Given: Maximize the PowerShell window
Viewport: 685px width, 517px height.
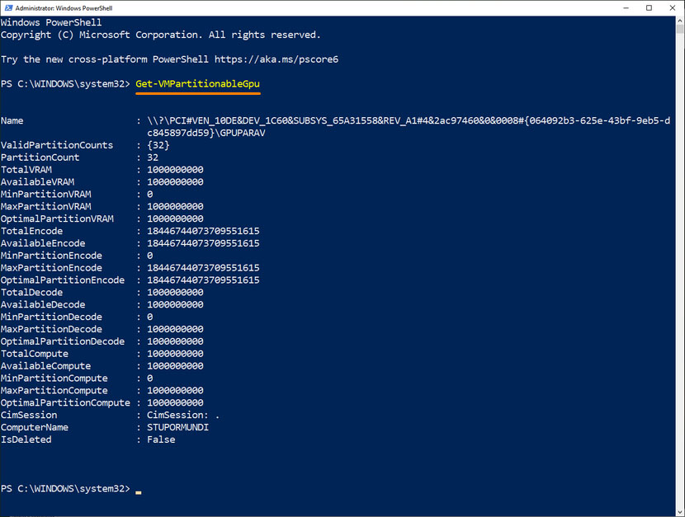Looking at the screenshot, I should [650, 8].
